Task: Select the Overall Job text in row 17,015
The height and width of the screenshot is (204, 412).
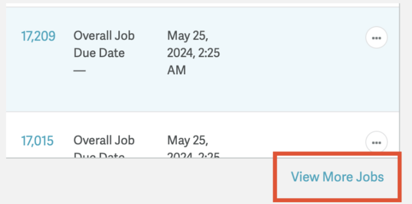Action: [104, 140]
